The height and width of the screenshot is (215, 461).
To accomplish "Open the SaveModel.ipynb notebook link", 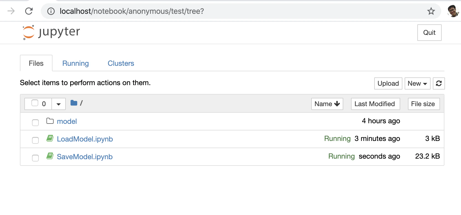I will (85, 157).
